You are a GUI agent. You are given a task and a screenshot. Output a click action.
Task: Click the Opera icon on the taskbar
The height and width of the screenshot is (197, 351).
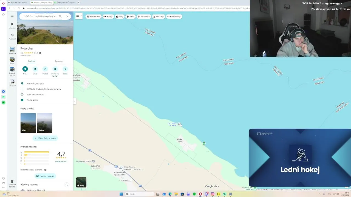pyautogui.click(x=200, y=194)
